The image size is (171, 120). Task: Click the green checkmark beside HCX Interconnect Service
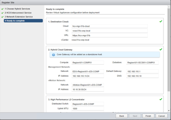[x=3, y=13]
